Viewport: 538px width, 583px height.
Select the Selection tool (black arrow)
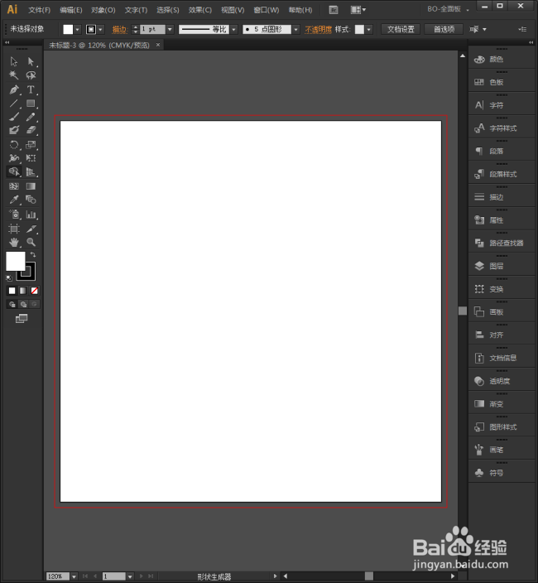tap(14, 61)
